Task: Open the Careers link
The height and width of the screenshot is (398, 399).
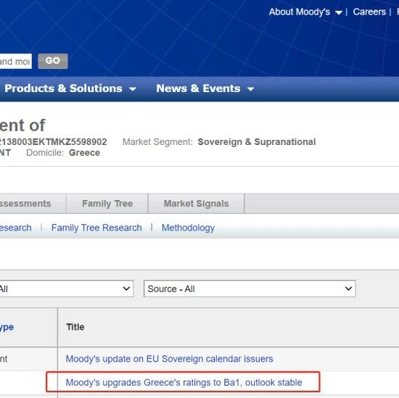Action: pyautogui.click(x=369, y=12)
